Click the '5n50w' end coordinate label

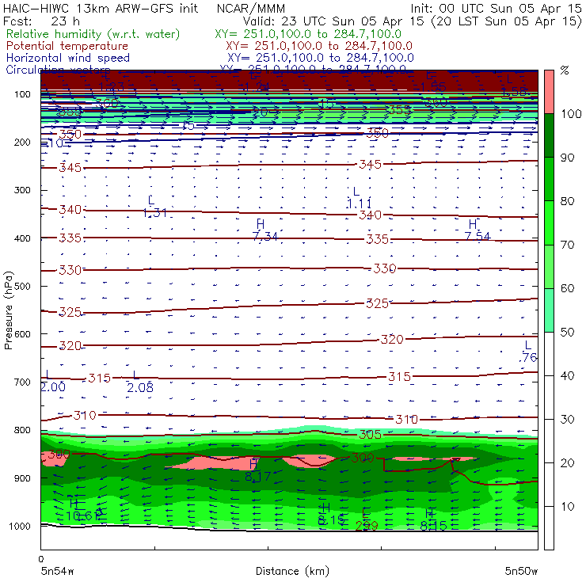click(521, 571)
